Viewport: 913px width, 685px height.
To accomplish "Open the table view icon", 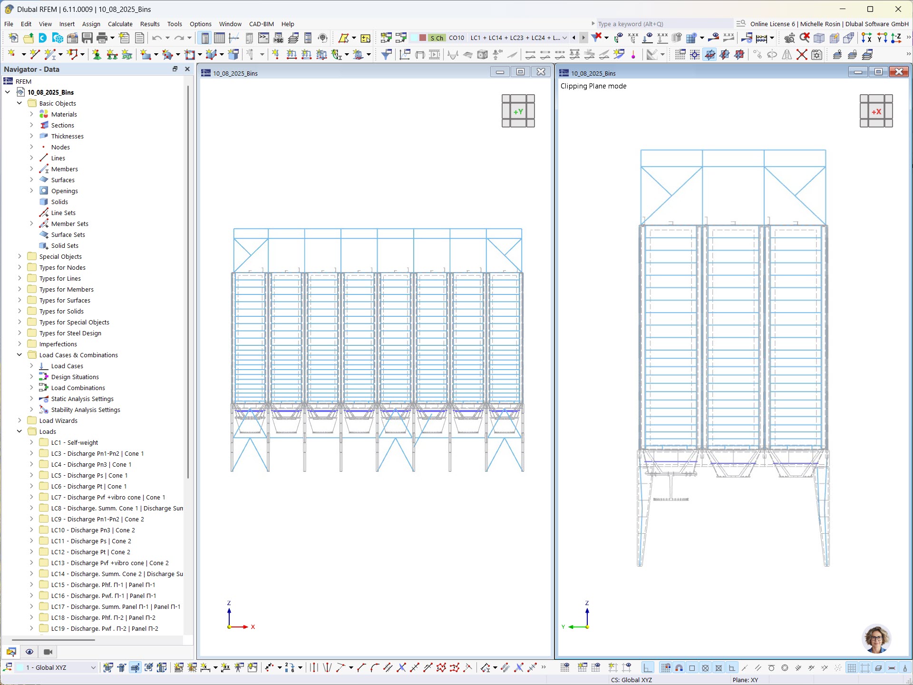I will point(219,38).
